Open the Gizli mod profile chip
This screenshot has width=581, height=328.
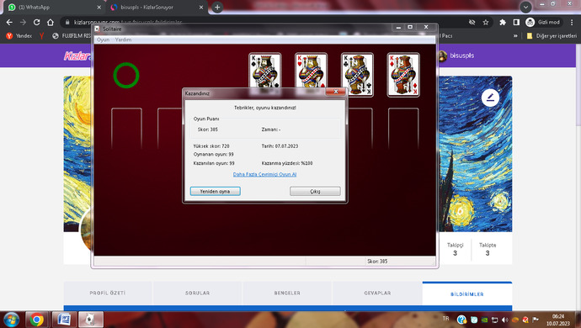(543, 22)
